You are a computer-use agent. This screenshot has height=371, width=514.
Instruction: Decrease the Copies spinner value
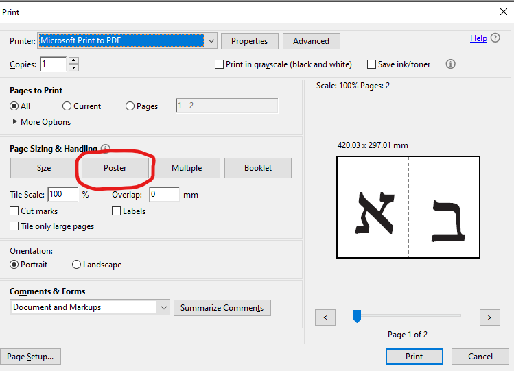[74, 67]
